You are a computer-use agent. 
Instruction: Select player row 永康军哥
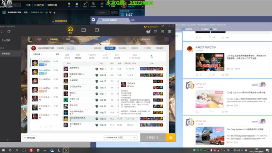click(114, 81)
